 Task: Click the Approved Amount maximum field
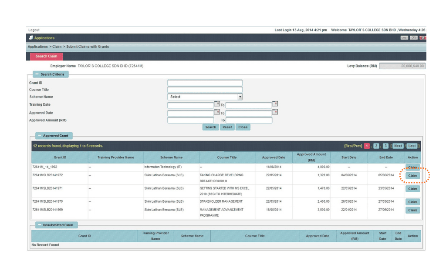pos(249,120)
